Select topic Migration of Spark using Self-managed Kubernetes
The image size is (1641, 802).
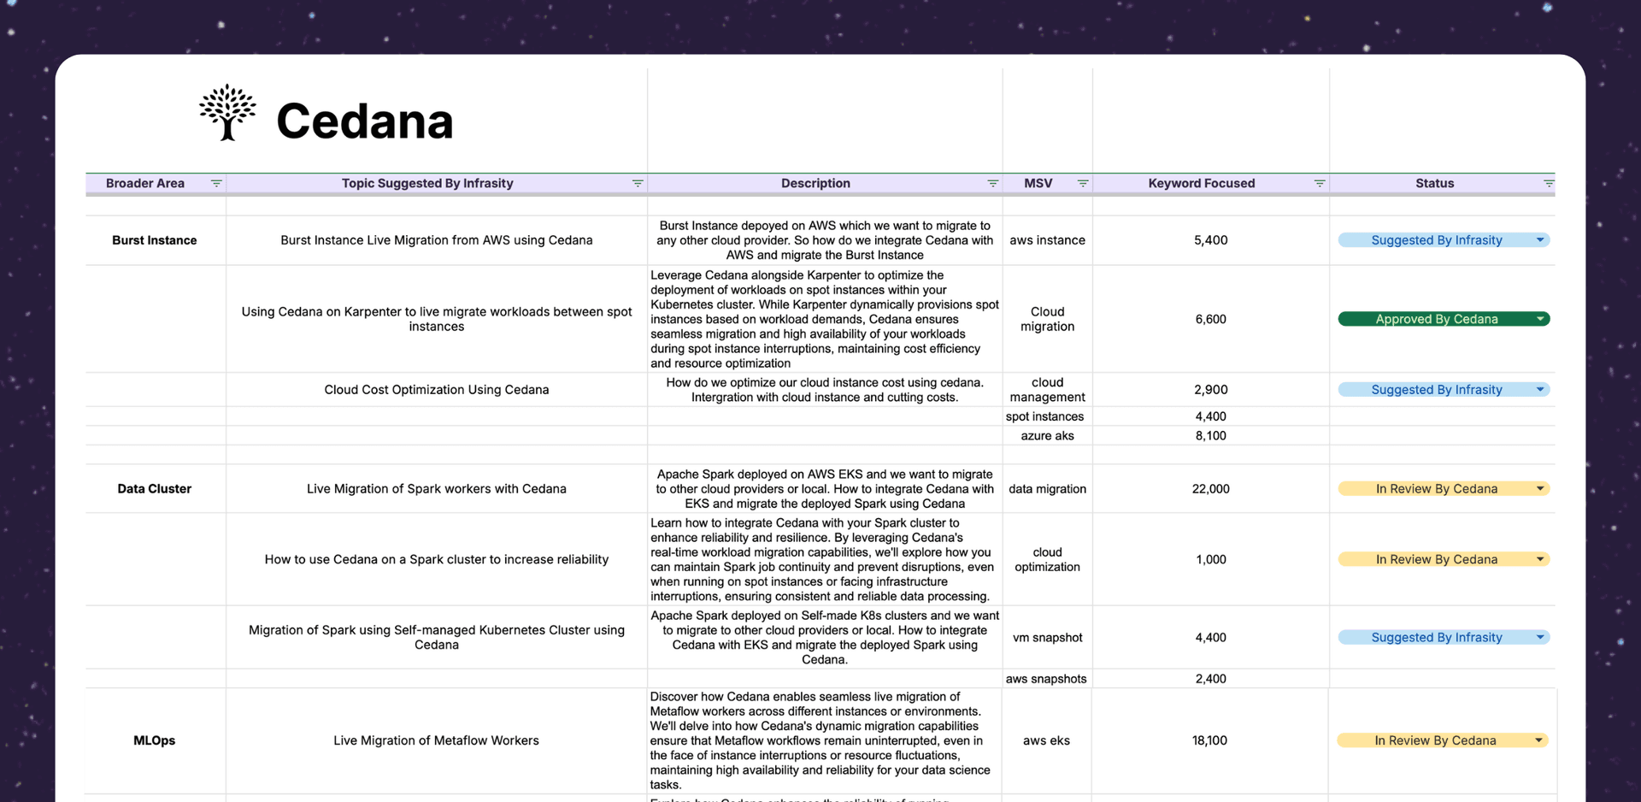point(437,637)
